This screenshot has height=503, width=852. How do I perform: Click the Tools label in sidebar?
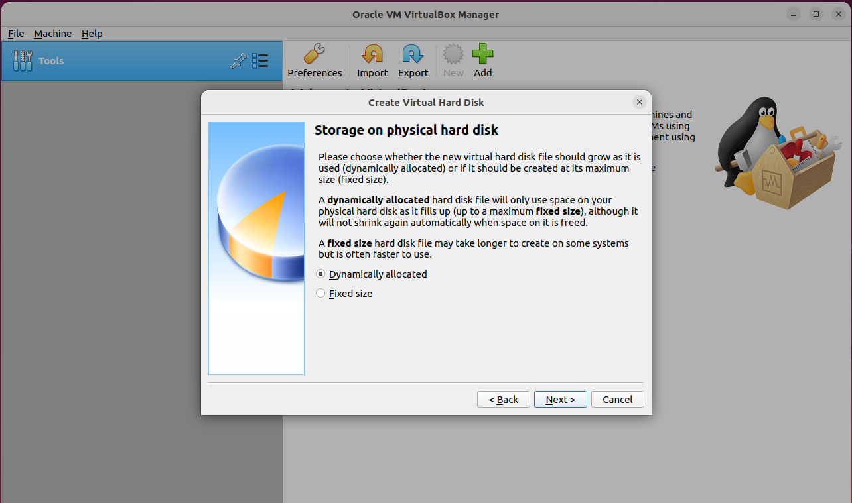(51, 61)
